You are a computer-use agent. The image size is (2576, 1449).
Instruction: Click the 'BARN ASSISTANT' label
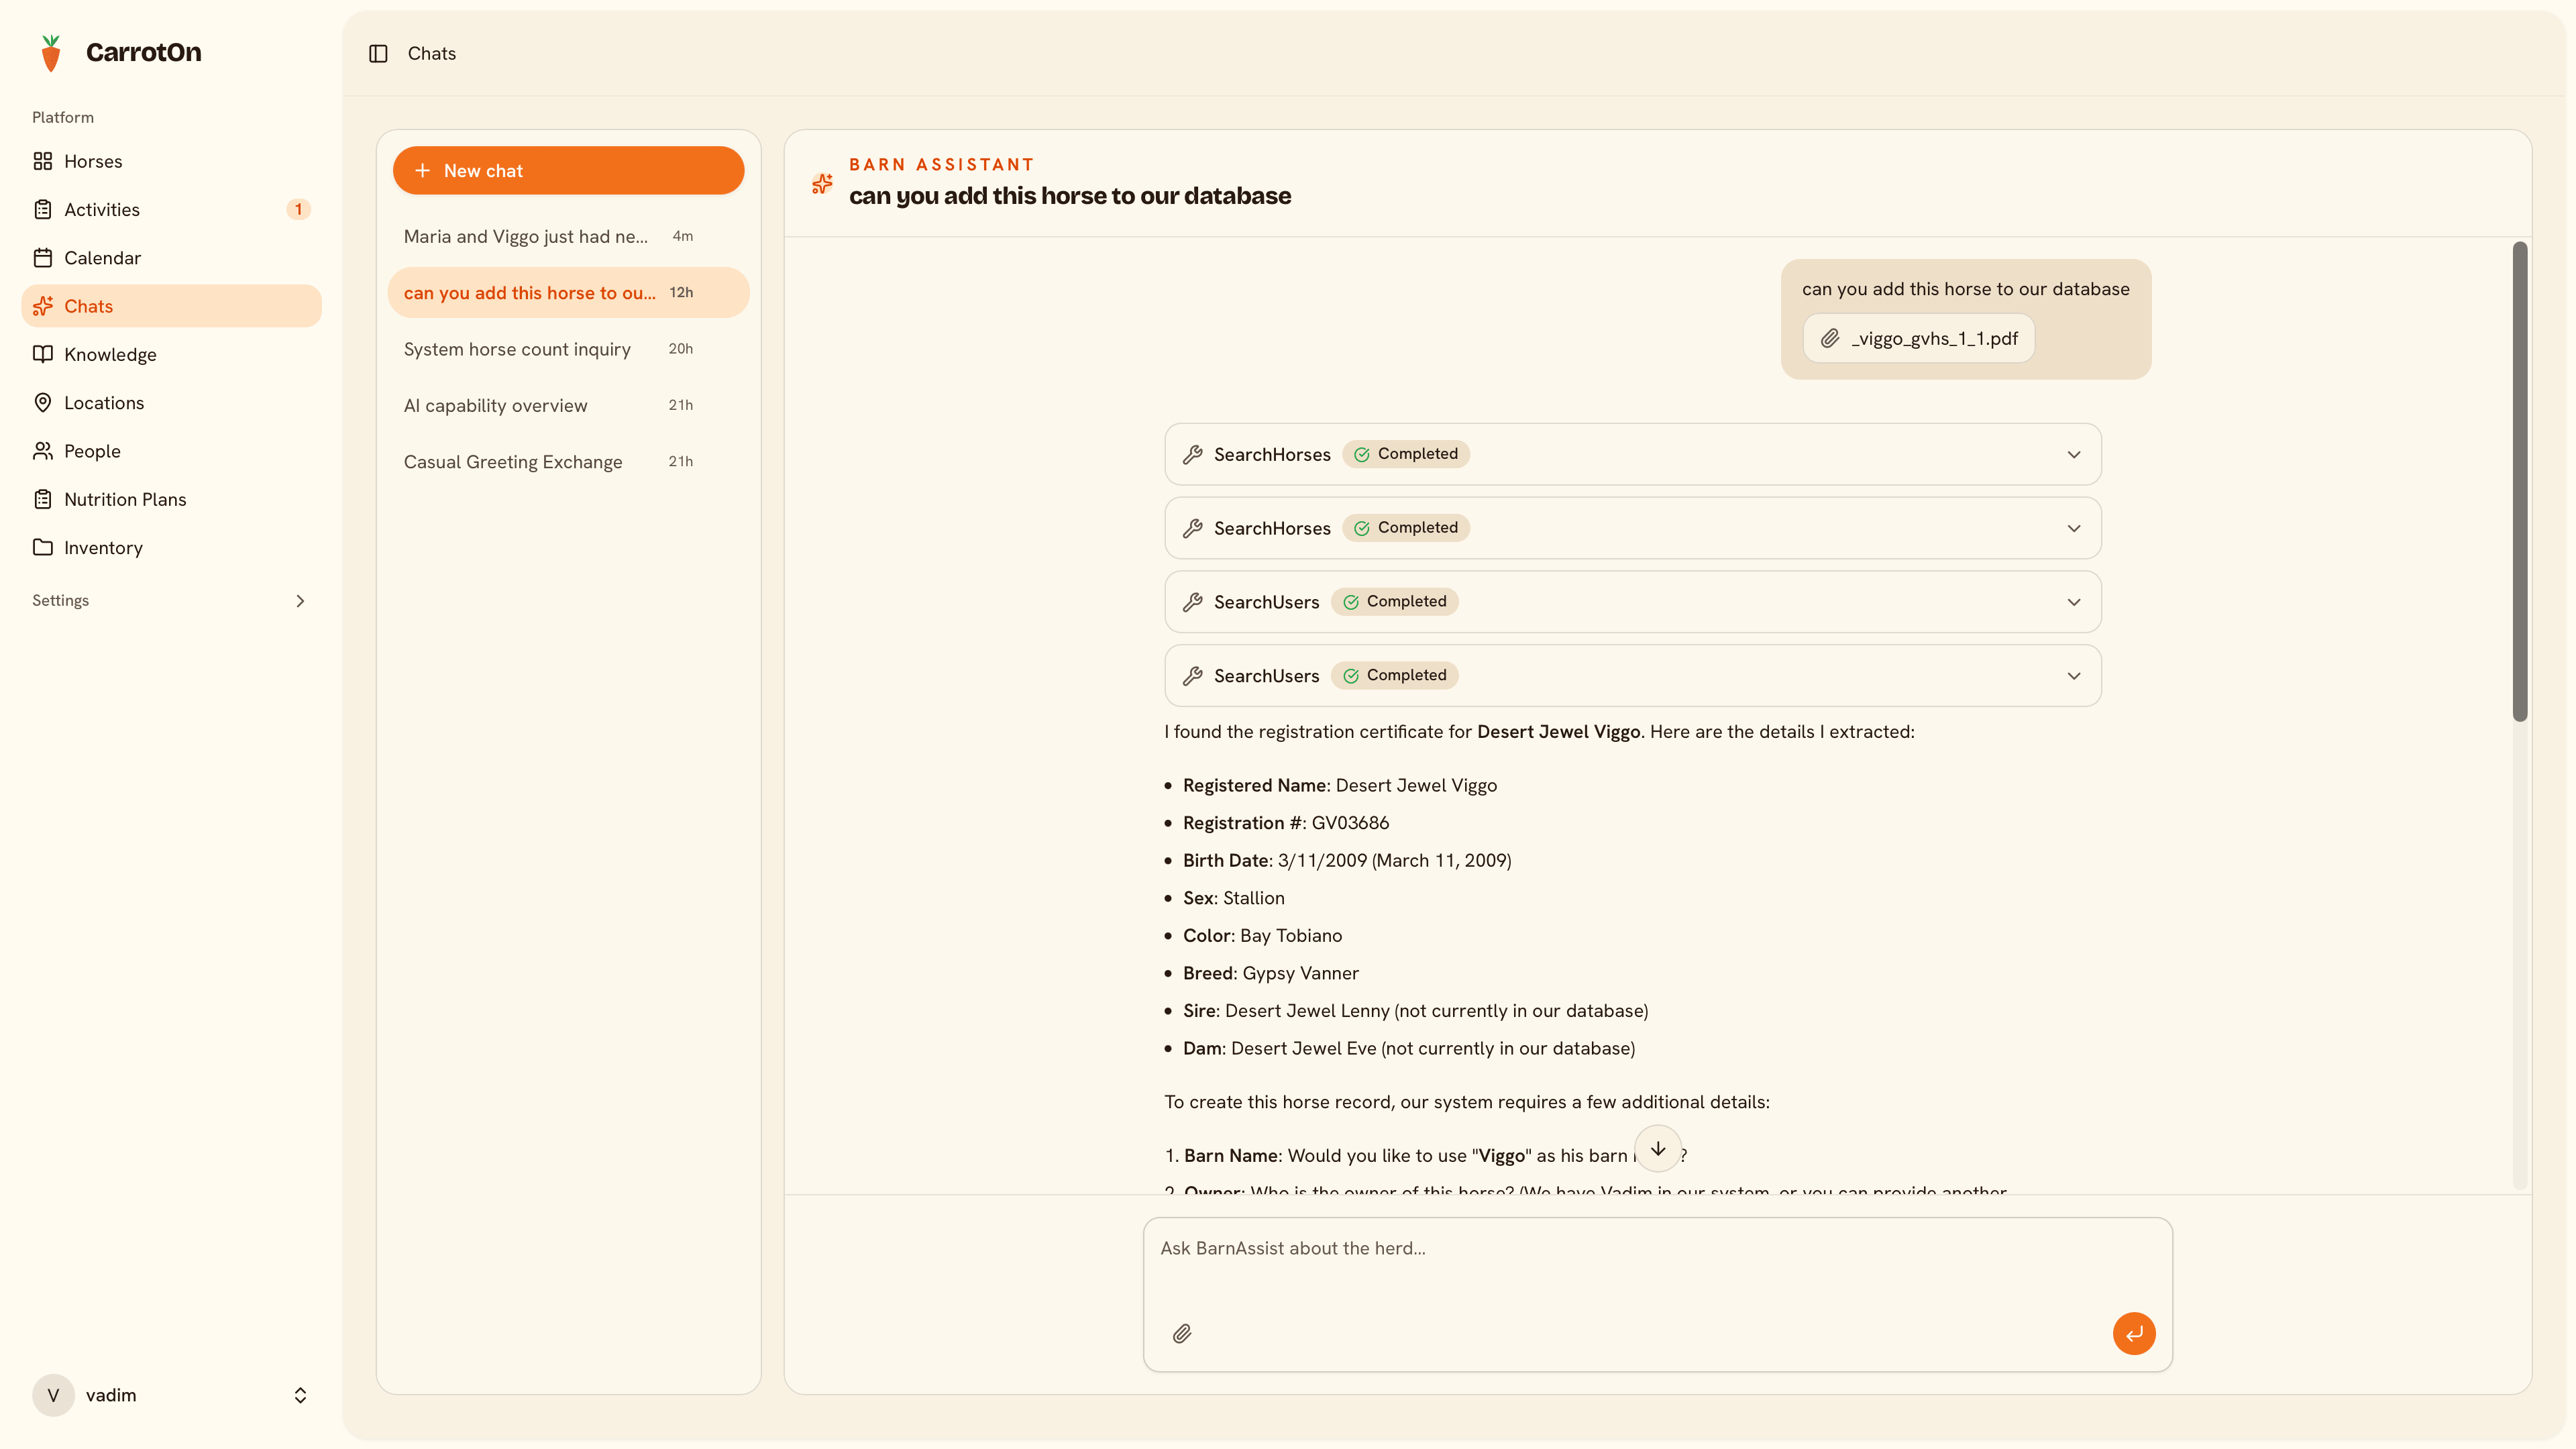pos(941,165)
